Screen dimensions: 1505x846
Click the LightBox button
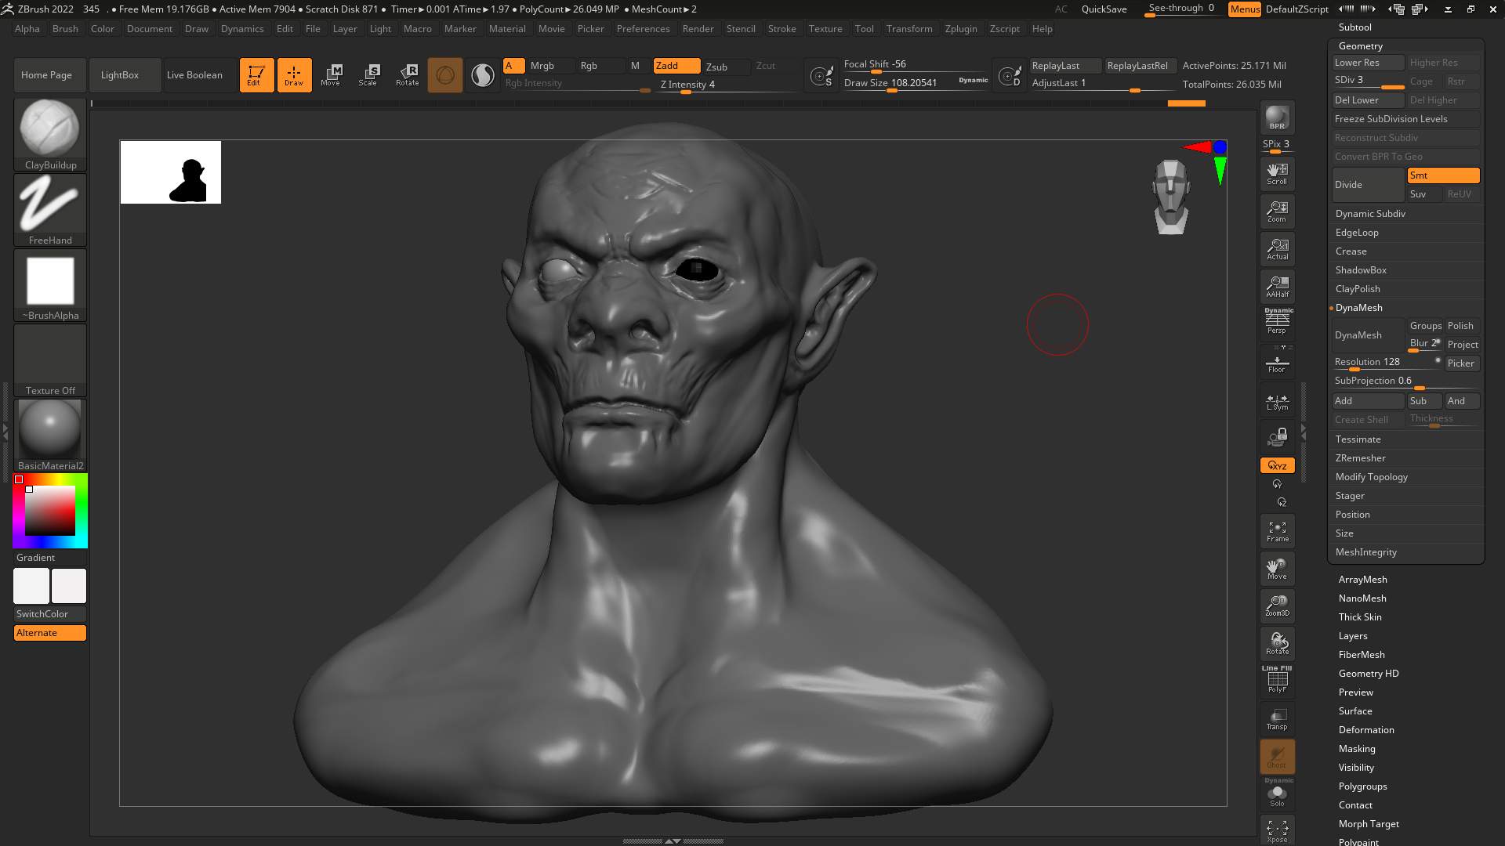click(120, 75)
